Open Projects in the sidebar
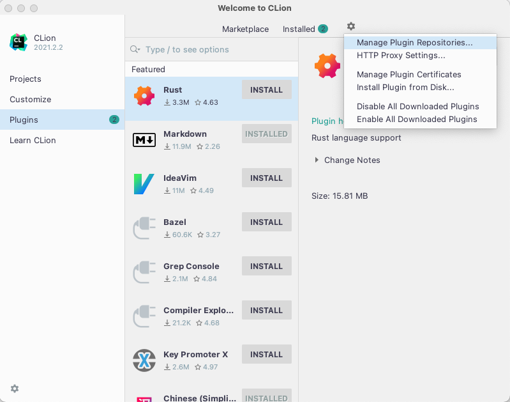 point(62,79)
